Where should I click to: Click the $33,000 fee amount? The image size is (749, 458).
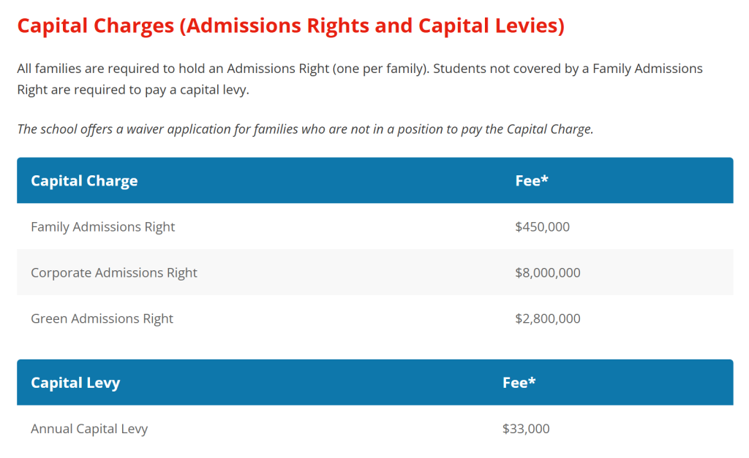(526, 429)
